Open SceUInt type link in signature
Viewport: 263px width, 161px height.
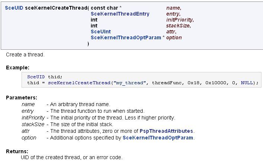coord(101,32)
